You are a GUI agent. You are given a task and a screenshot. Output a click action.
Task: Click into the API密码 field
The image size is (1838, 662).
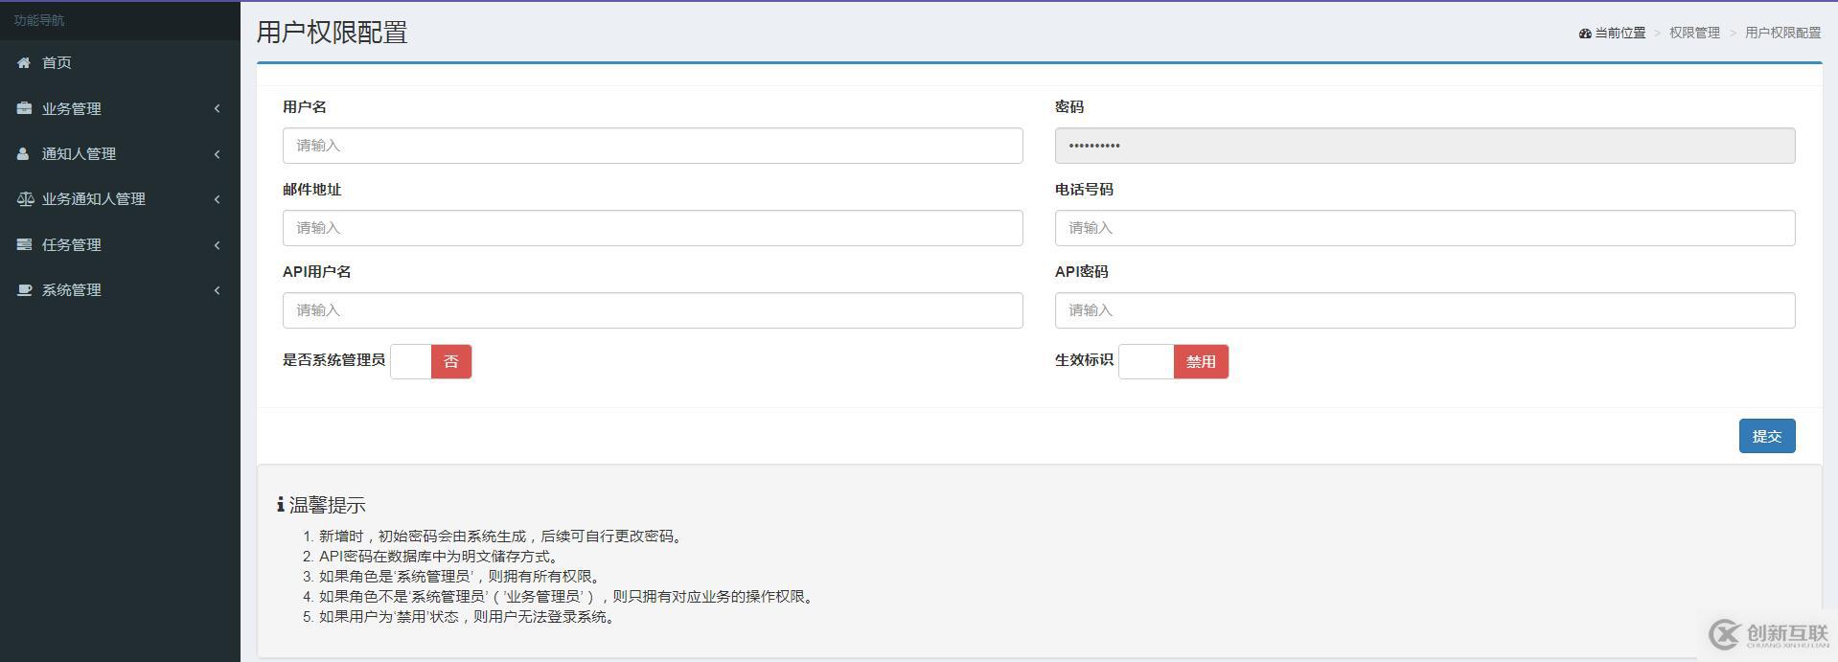pos(1424,310)
